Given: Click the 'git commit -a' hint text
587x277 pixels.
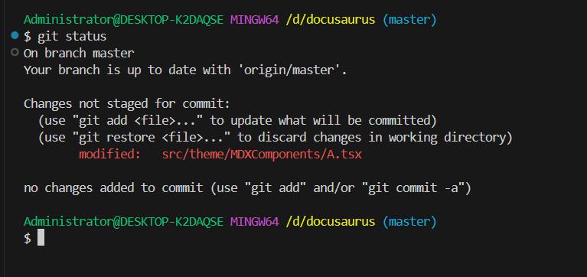Looking at the screenshot, I should (414, 188).
